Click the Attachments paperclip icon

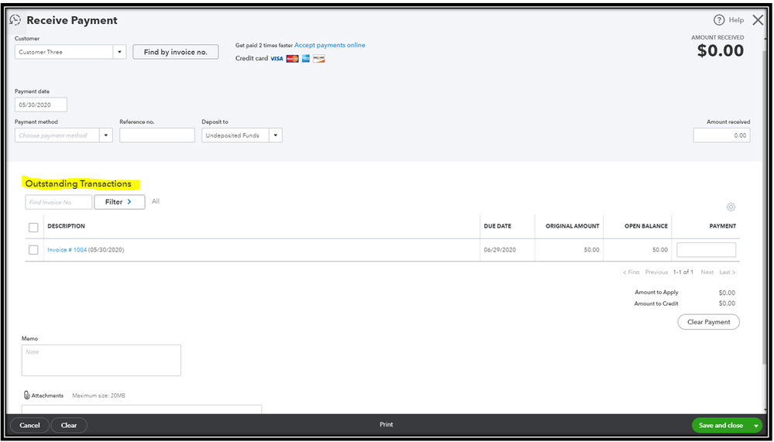click(27, 395)
